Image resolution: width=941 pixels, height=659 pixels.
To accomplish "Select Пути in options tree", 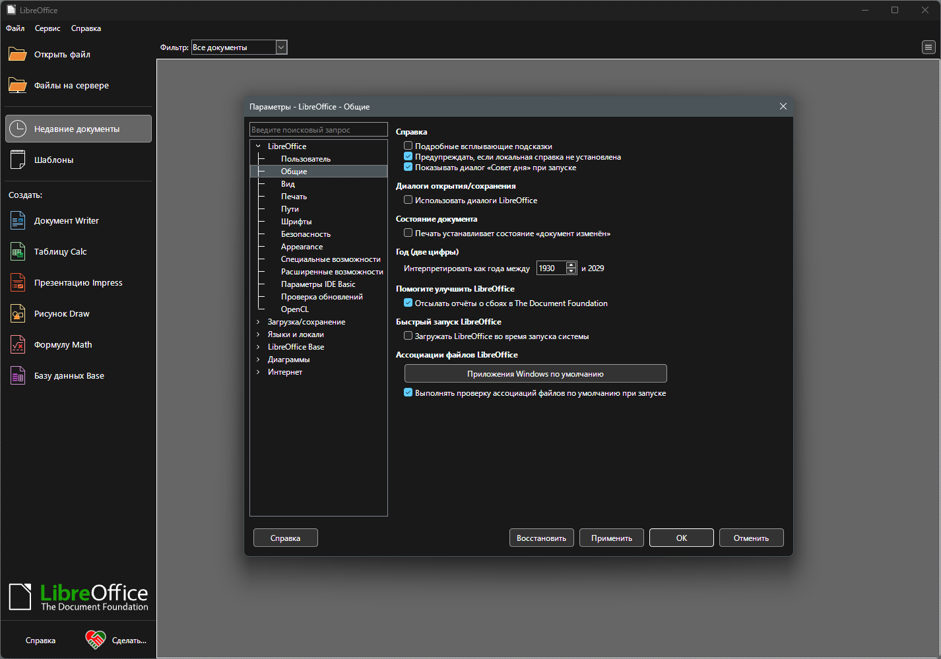I will pos(290,209).
